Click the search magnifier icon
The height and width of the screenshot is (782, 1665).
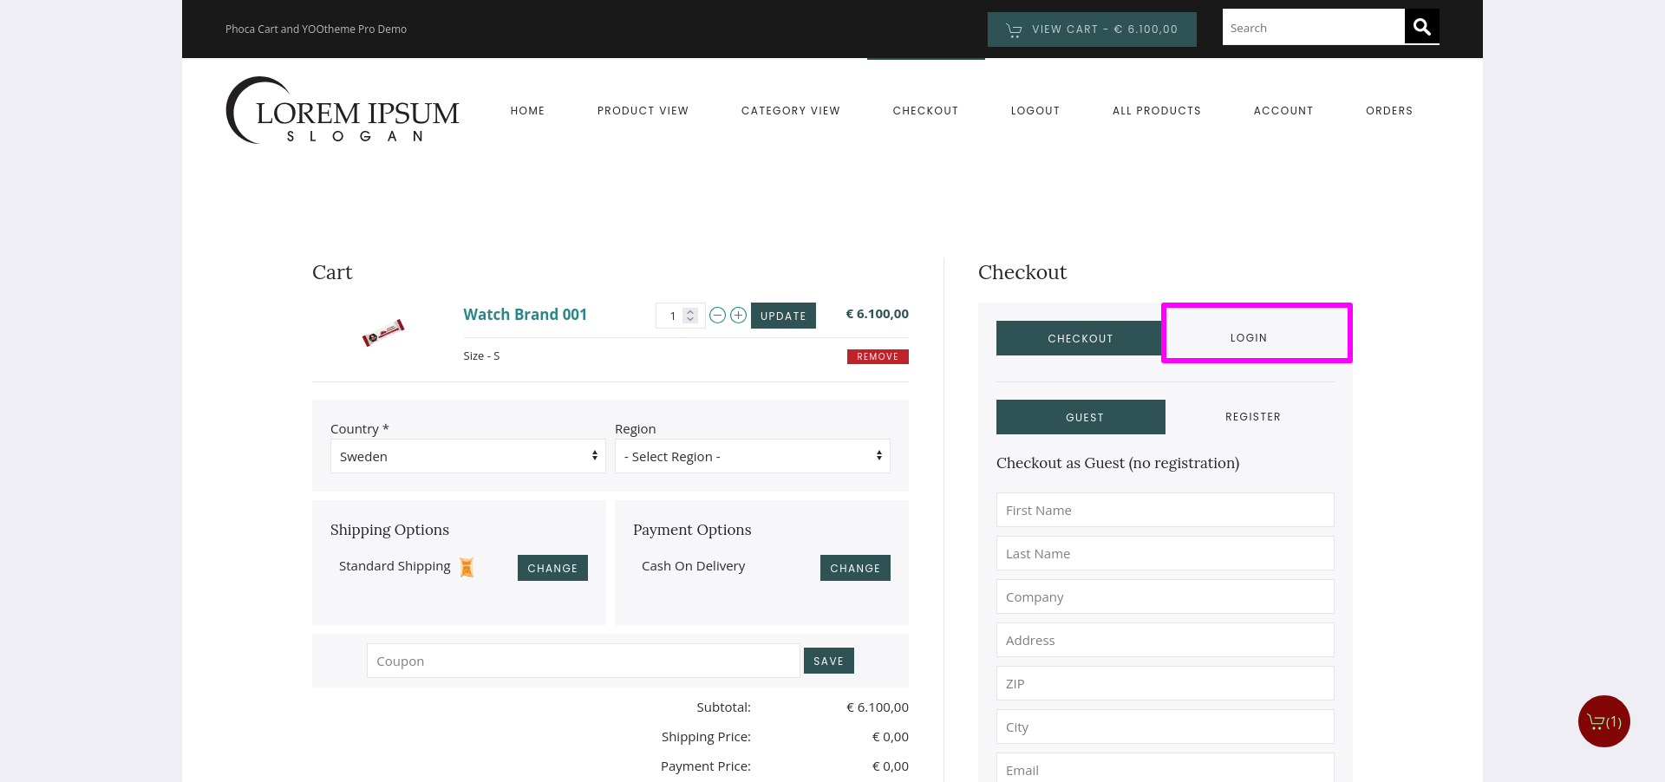pos(1421,27)
